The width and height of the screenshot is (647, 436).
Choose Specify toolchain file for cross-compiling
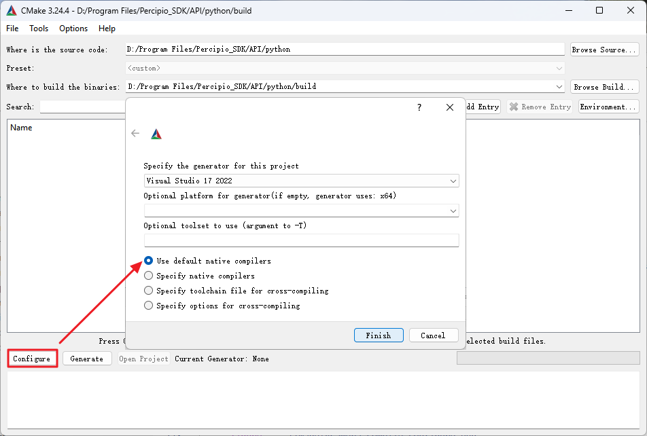[149, 291]
